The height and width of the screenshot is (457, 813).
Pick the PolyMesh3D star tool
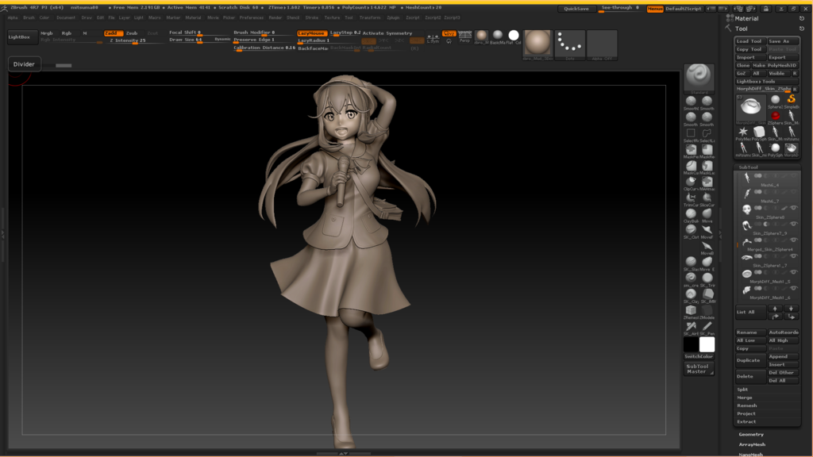click(743, 132)
